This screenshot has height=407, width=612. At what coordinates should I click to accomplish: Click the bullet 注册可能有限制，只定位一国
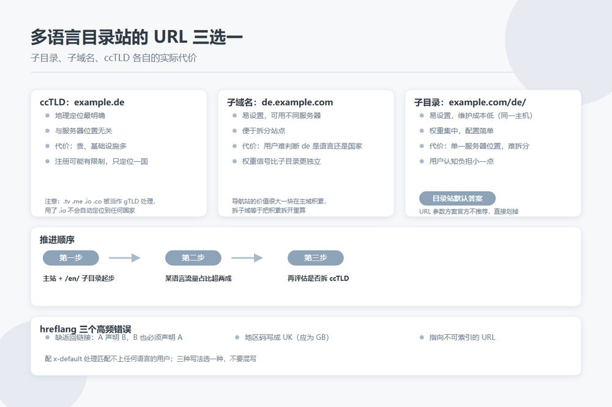(102, 161)
